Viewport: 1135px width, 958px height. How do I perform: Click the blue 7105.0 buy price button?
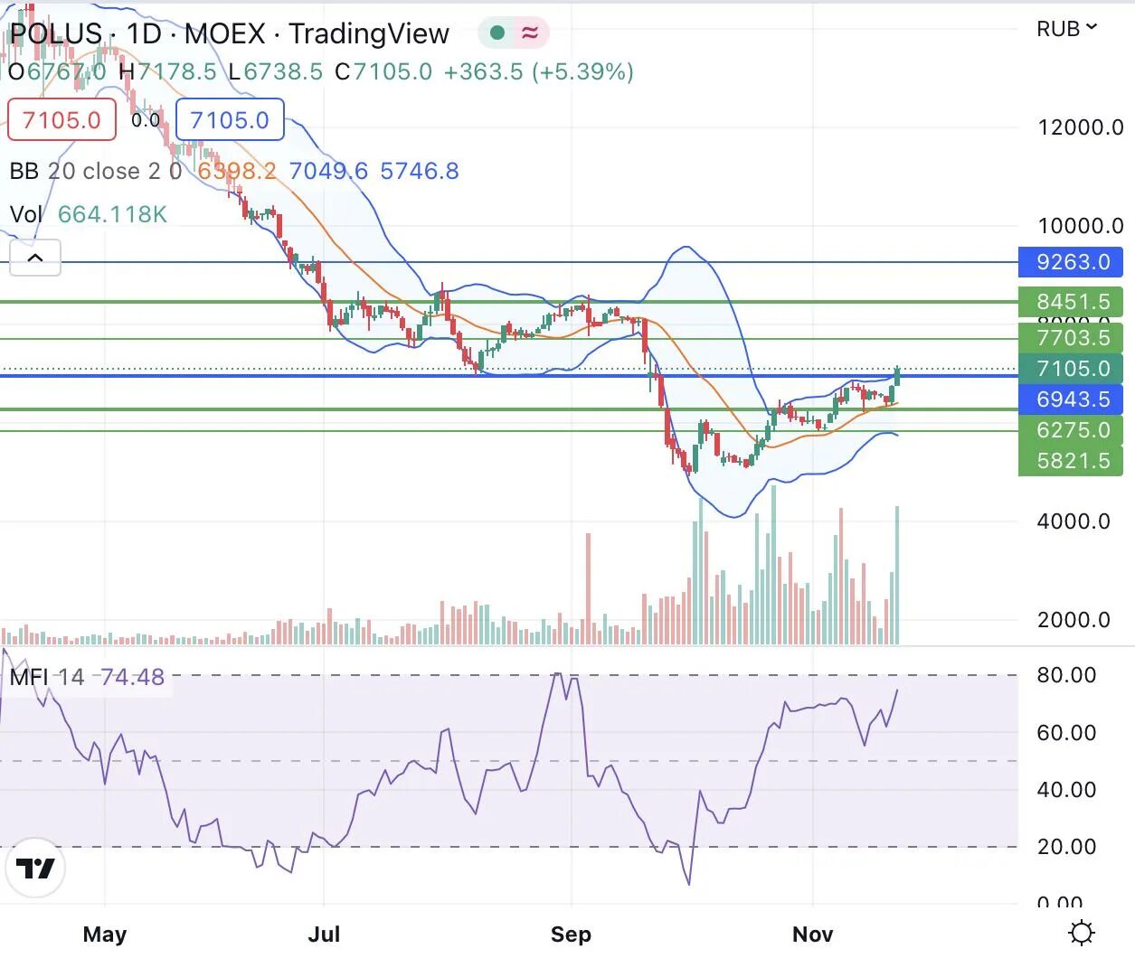pos(230,119)
